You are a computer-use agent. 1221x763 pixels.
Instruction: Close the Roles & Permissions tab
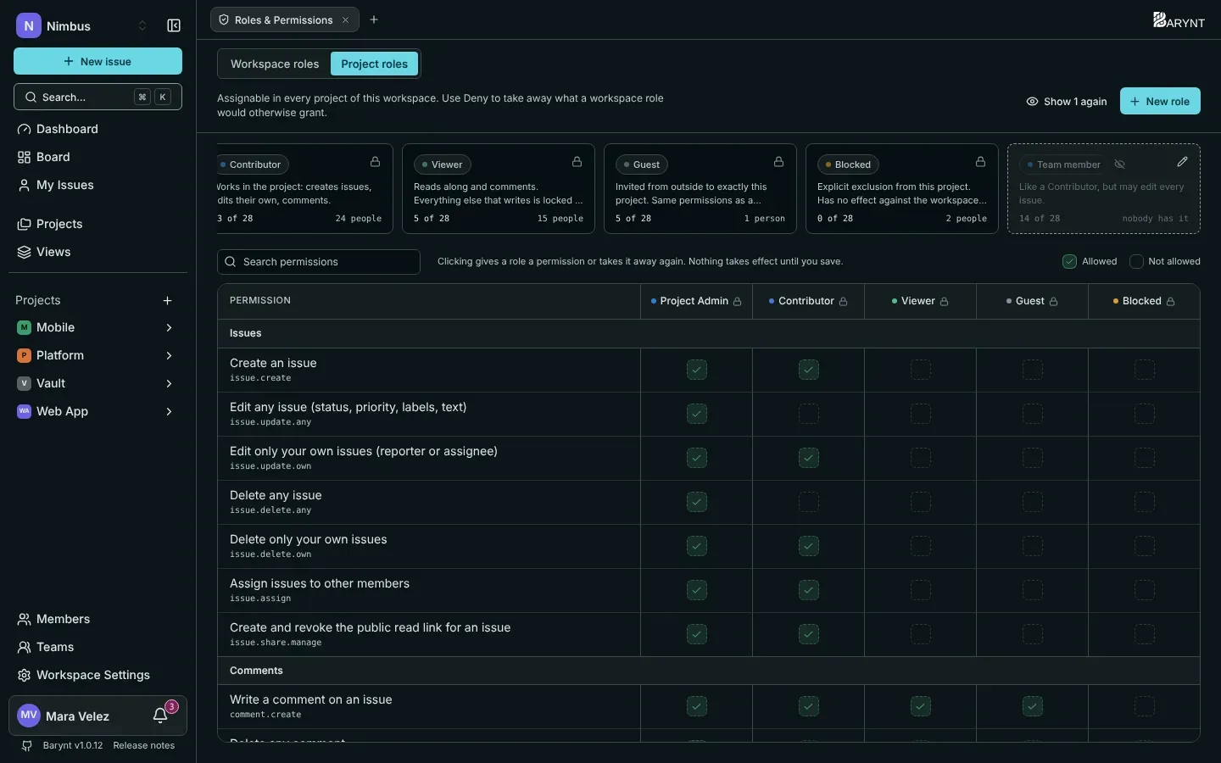345,19
